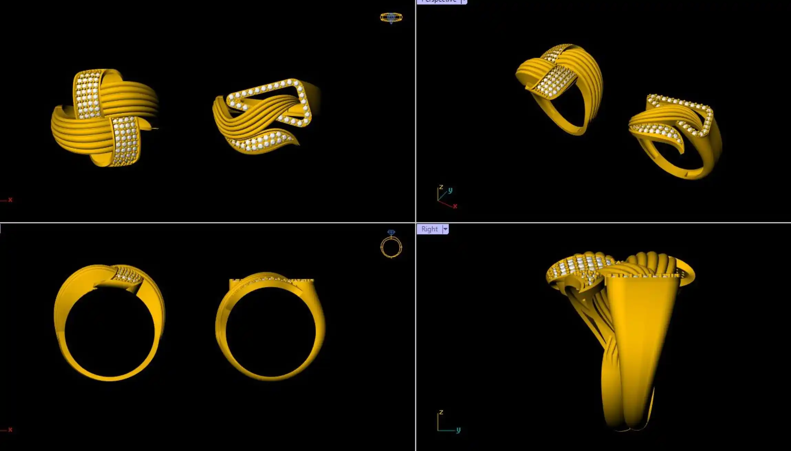Click the top-view ring icon in upper-left viewport
Viewport: 791px width, 451px height.
click(x=391, y=17)
